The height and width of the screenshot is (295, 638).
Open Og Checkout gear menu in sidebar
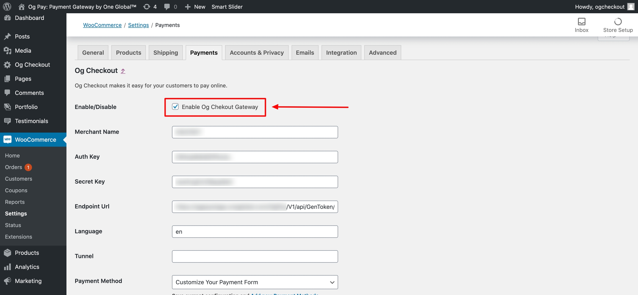tap(7, 65)
